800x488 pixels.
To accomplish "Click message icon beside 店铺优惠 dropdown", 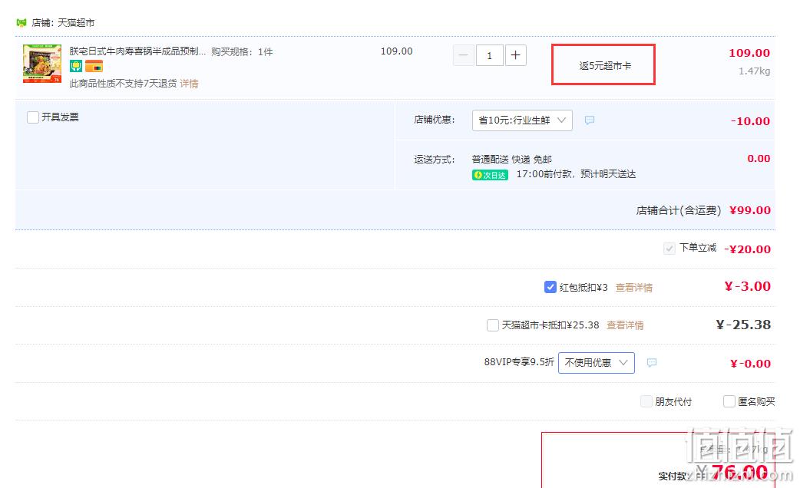I will pos(590,120).
